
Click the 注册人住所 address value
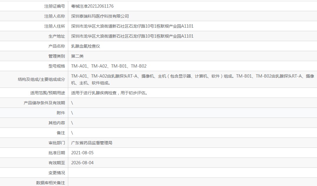click(132, 26)
